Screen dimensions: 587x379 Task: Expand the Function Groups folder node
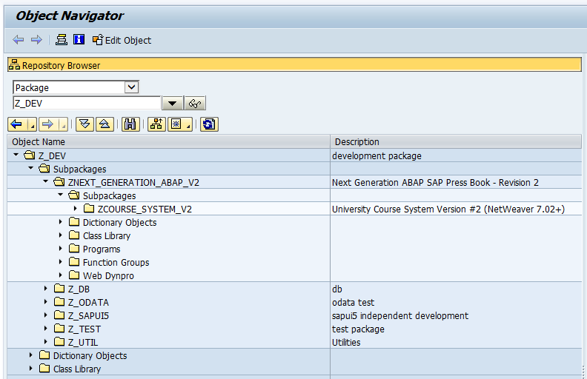click(60, 262)
